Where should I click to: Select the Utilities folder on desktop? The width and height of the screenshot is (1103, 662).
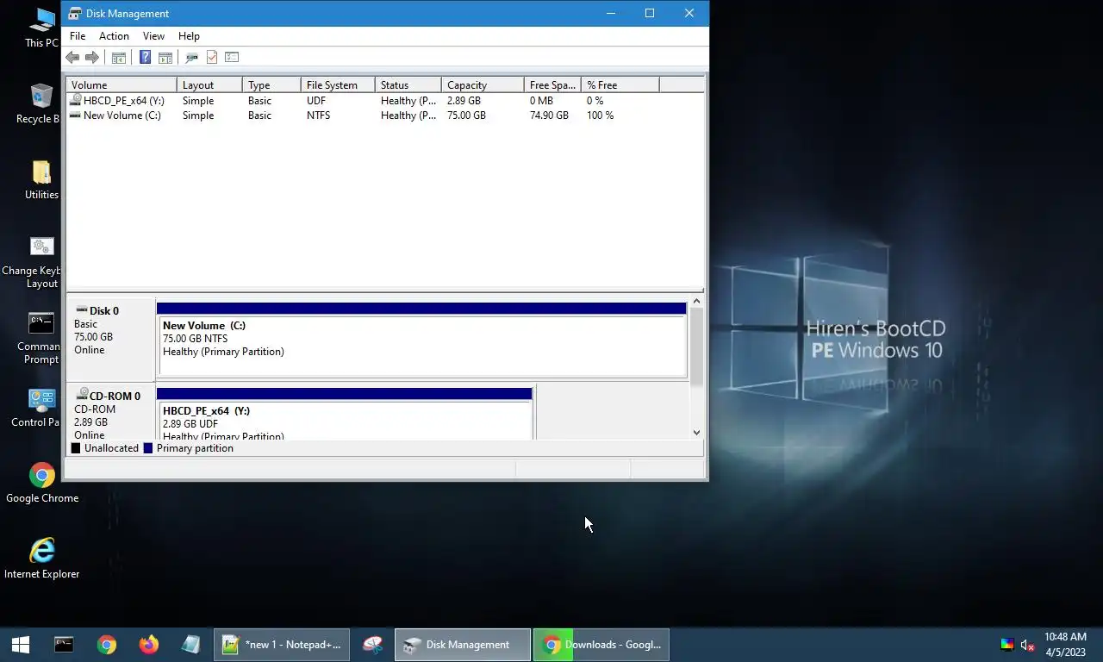[x=41, y=179]
